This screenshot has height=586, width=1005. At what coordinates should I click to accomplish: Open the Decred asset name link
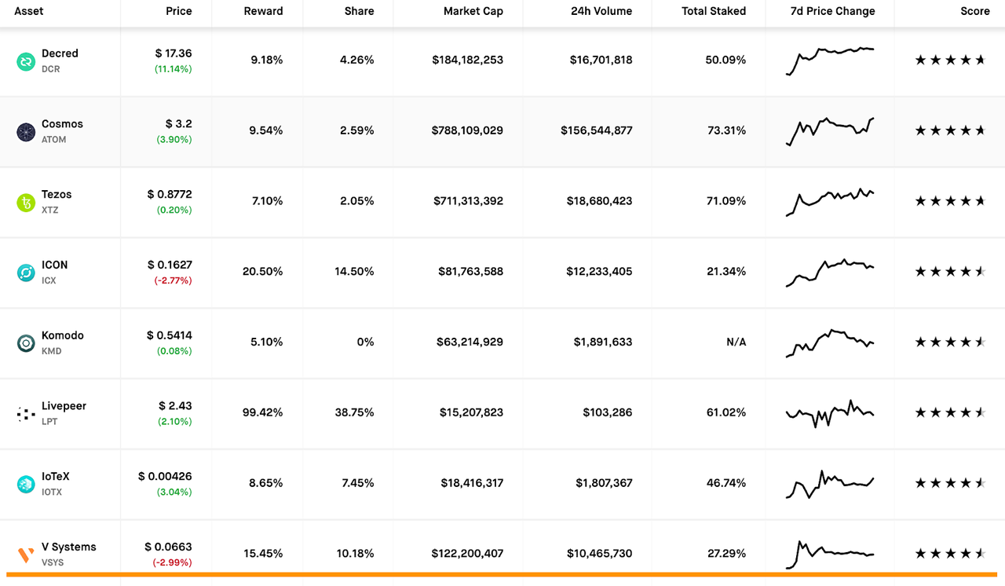pos(60,53)
